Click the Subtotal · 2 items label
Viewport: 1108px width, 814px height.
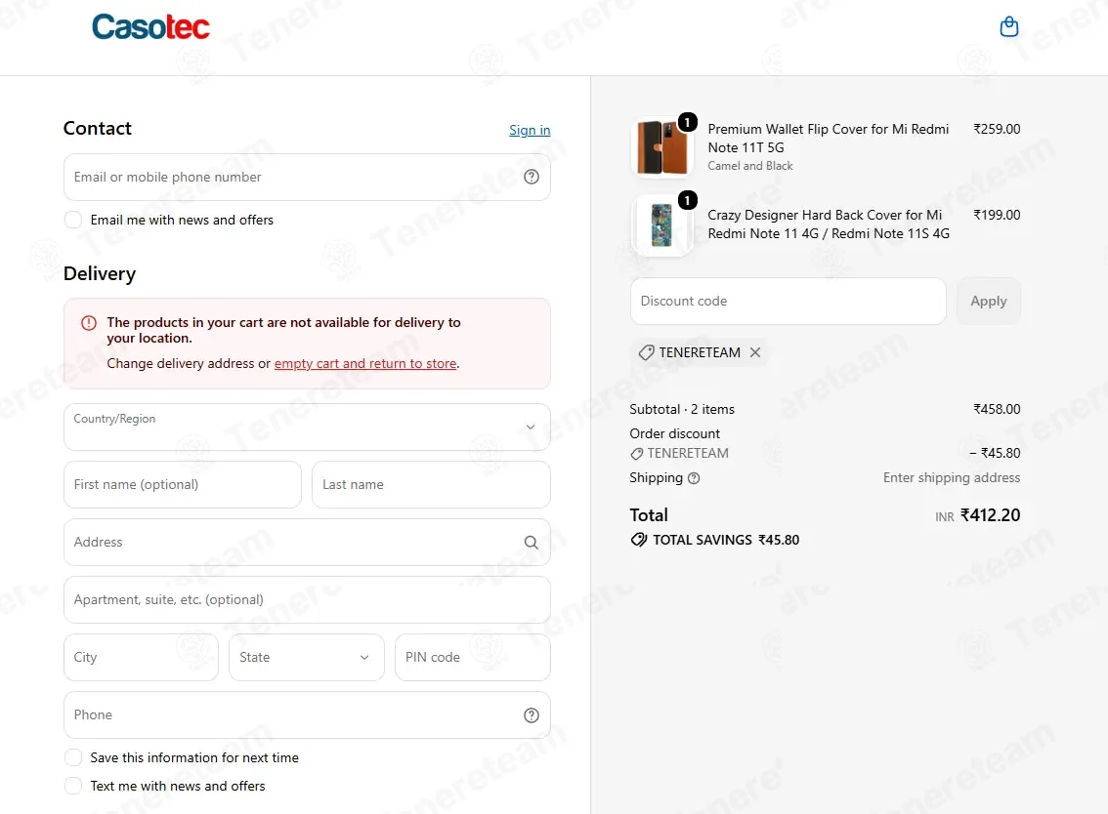pos(682,410)
